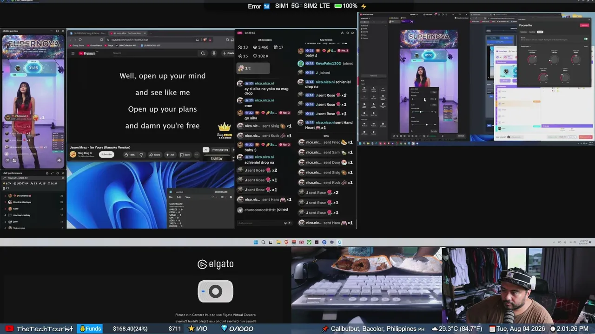The height and width of the screenshot is (334, 595).
Task: Open the Windows Start menu
Action: pyautogui.click(x=256, y=242)
